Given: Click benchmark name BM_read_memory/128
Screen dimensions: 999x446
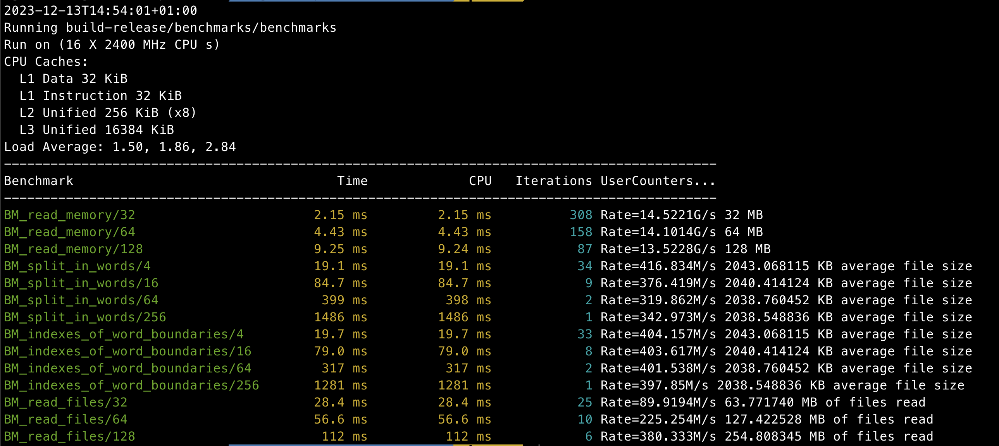Looking at the screenshot, I should pyautogui.click(x=73, y=249).
